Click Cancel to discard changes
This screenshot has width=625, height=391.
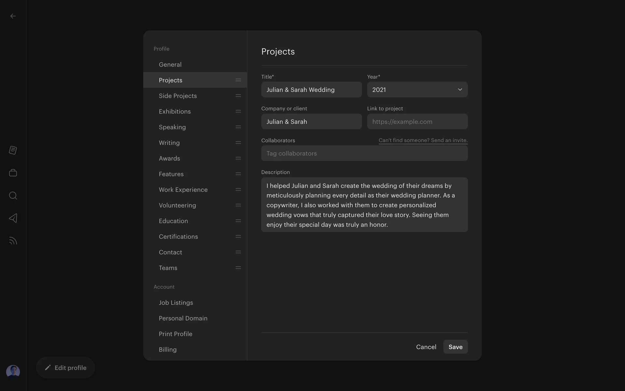click(426, 347)
